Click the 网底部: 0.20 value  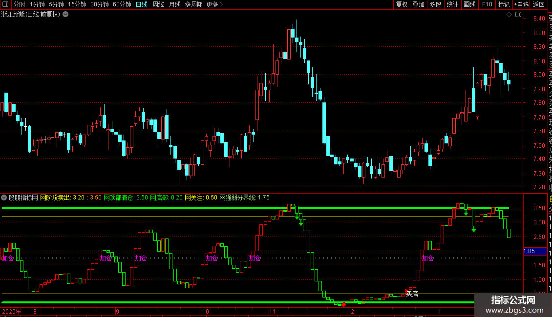(166, 198)
